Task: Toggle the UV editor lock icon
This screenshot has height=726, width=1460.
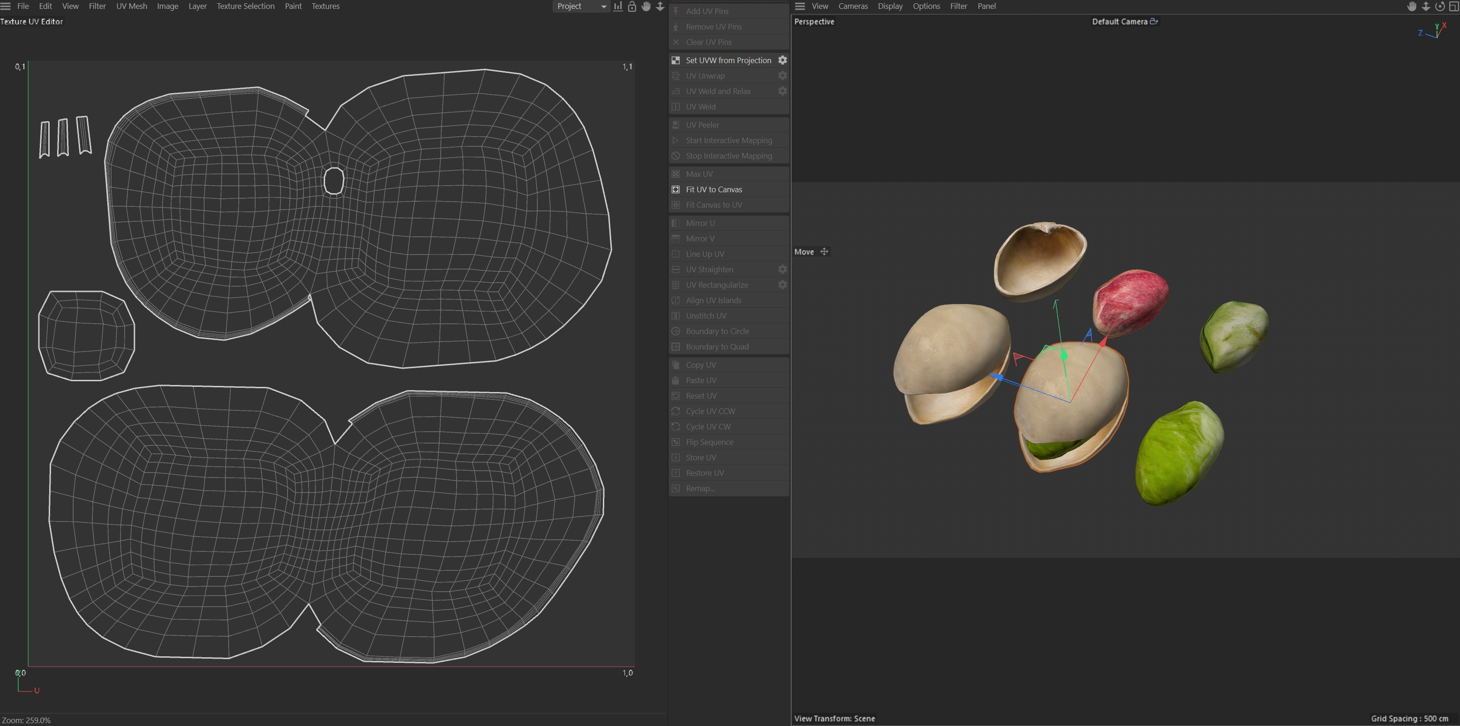Action: [x=632, y=6]
